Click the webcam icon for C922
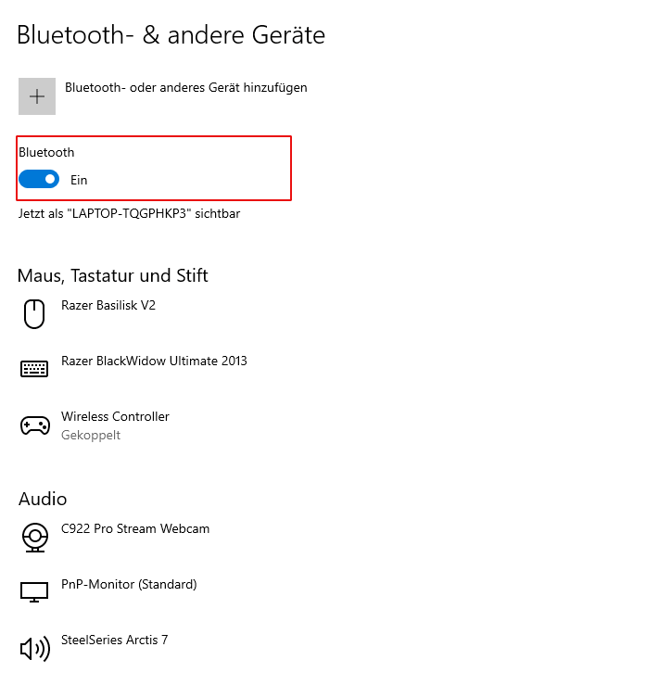 click(35, 538)
